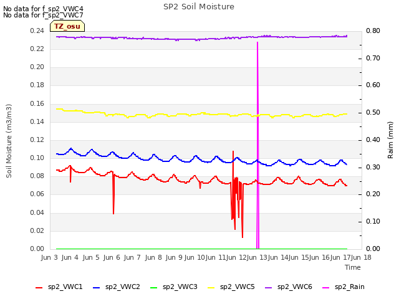This screenshot has height=299, width=399.
Task: Click the tall magenta rain spike peak
Action: click(x=257, y=42)
